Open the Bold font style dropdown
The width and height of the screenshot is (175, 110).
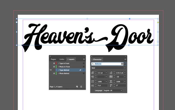125,68
